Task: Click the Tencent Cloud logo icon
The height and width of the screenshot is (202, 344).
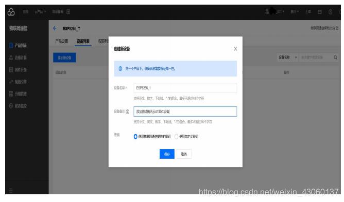Action: click(11, 12)
